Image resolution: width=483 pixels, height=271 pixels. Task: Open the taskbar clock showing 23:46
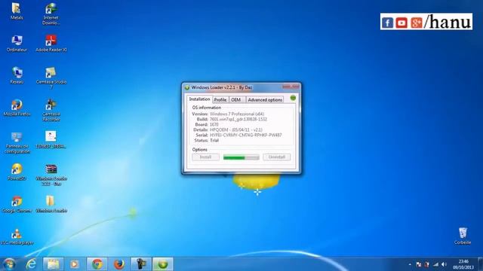point(463,264)
